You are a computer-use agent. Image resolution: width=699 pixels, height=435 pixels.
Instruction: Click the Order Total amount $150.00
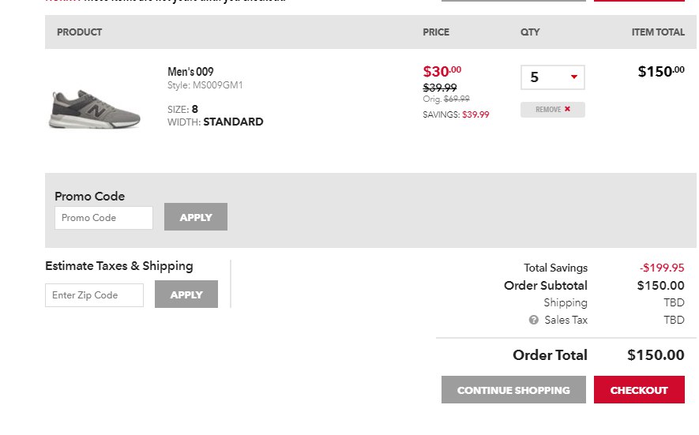coord(656,354)
